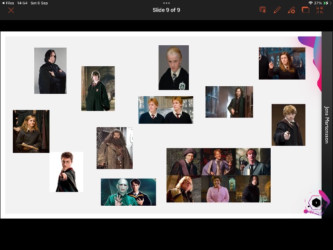Screen dimensions: 333x250
Task: Select the picture of the dark-haired boy in a stone corridor
Action: pyautogui.click(x=98, y=89)
